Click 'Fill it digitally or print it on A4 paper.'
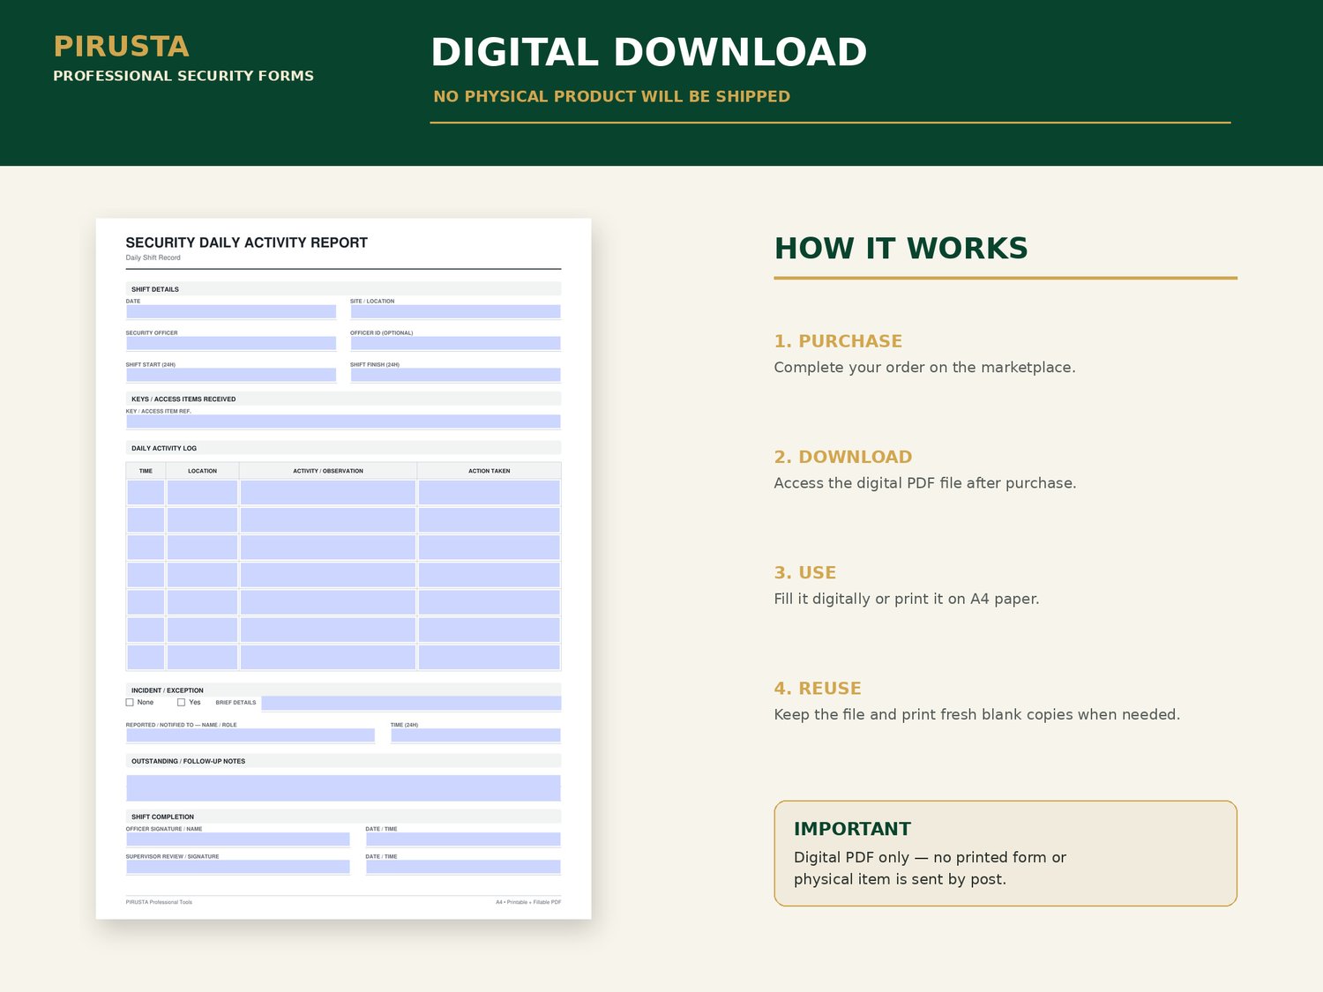The image size is (1323, 992). 907,599
